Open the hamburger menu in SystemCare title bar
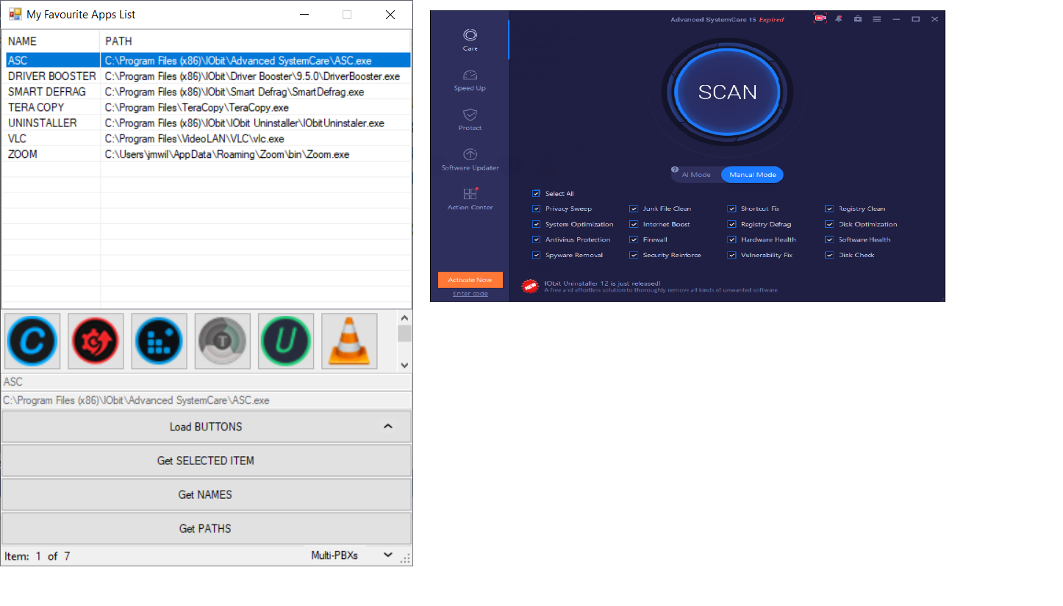 tap(877, 19)
